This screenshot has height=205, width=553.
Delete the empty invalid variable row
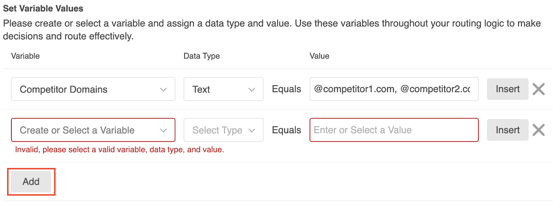coord(538,130)
